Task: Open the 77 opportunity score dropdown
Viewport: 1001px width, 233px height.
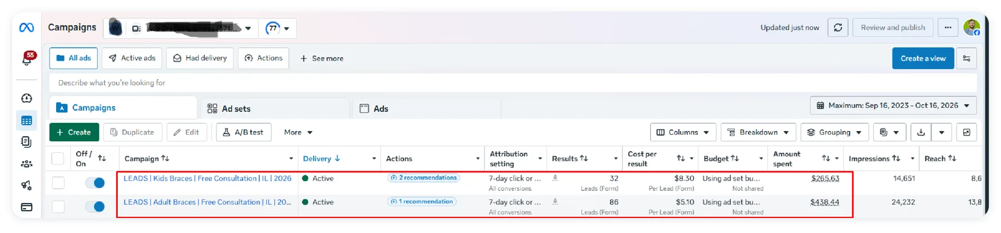Action: (x=277, y=28)
